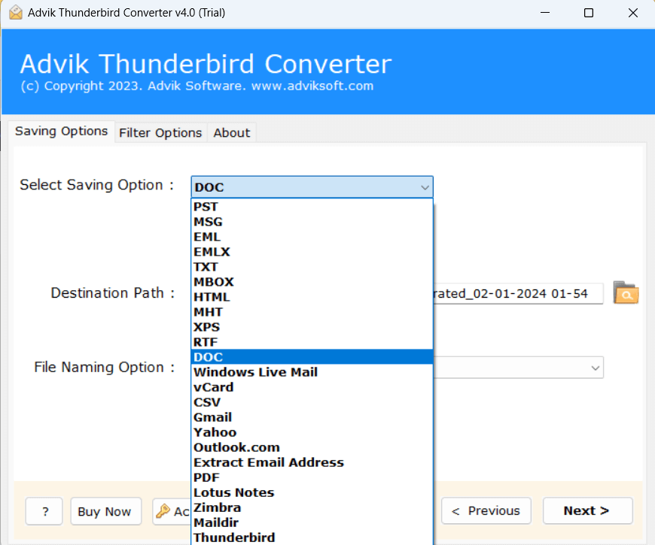Select Lotus Notes from the list
This screenshot has width=655, height=545.
tap(312, 492)
